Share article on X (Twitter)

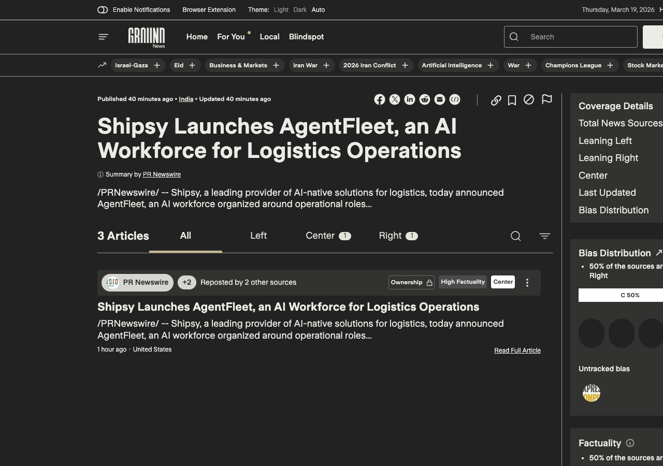(x=395, y=99)
